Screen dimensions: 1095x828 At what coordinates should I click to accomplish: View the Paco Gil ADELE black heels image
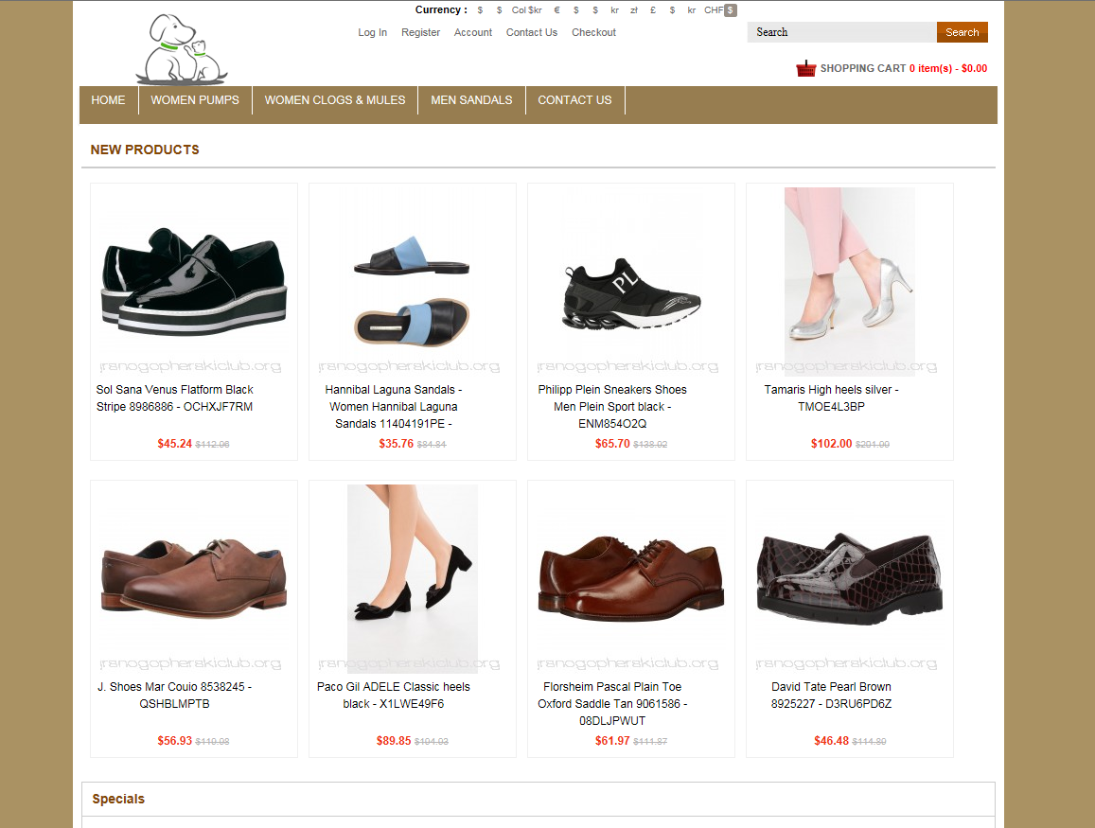tap(412, 579)
